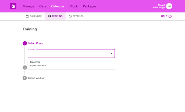Click the help question mark icon
This screenshot has width=185, height=112.
tap(170, 16)
